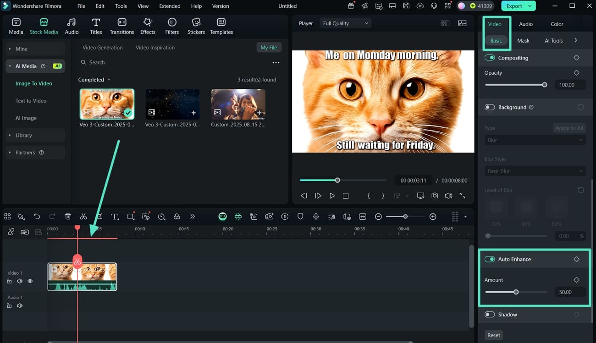Open the Edit menu
The height and width of the screenshot is (343, 596).
point(100,6)
